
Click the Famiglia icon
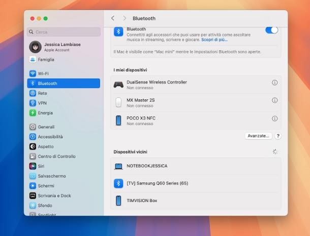33,59
